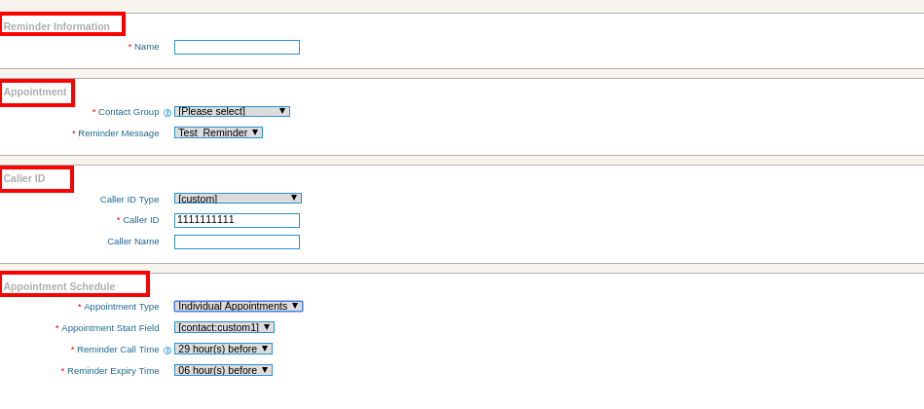
Task: Open the Appointment Start Field dropdown
Action: coord(225,327)
